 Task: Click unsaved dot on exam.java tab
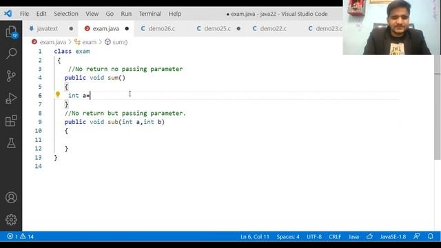[127, 28]
